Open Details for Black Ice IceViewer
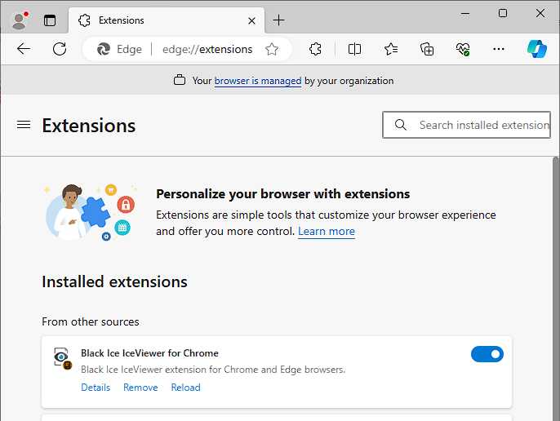Viewport: 560px width, 421px height. (x=96, y=388)
